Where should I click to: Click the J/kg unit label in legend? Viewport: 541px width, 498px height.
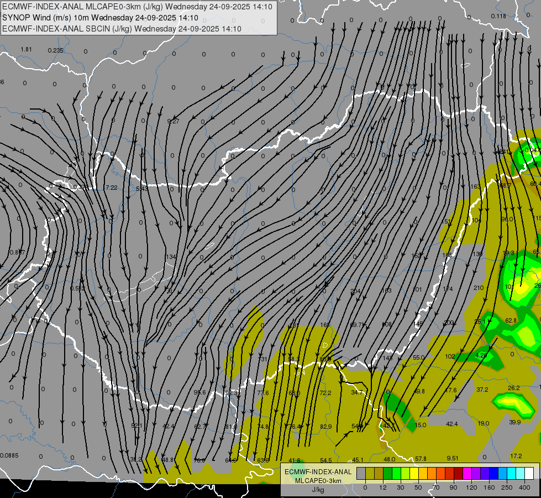click(318, 490)
